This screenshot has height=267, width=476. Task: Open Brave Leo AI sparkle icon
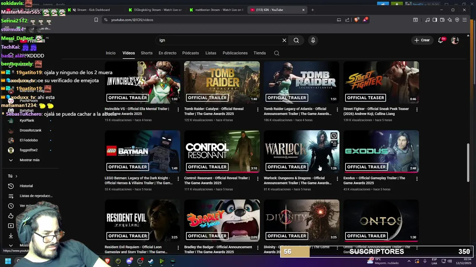(x=450, y=20)
